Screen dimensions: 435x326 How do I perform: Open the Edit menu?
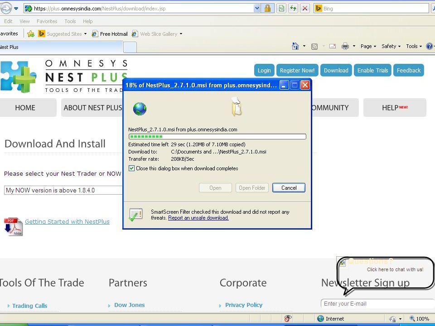click(8, 21)
